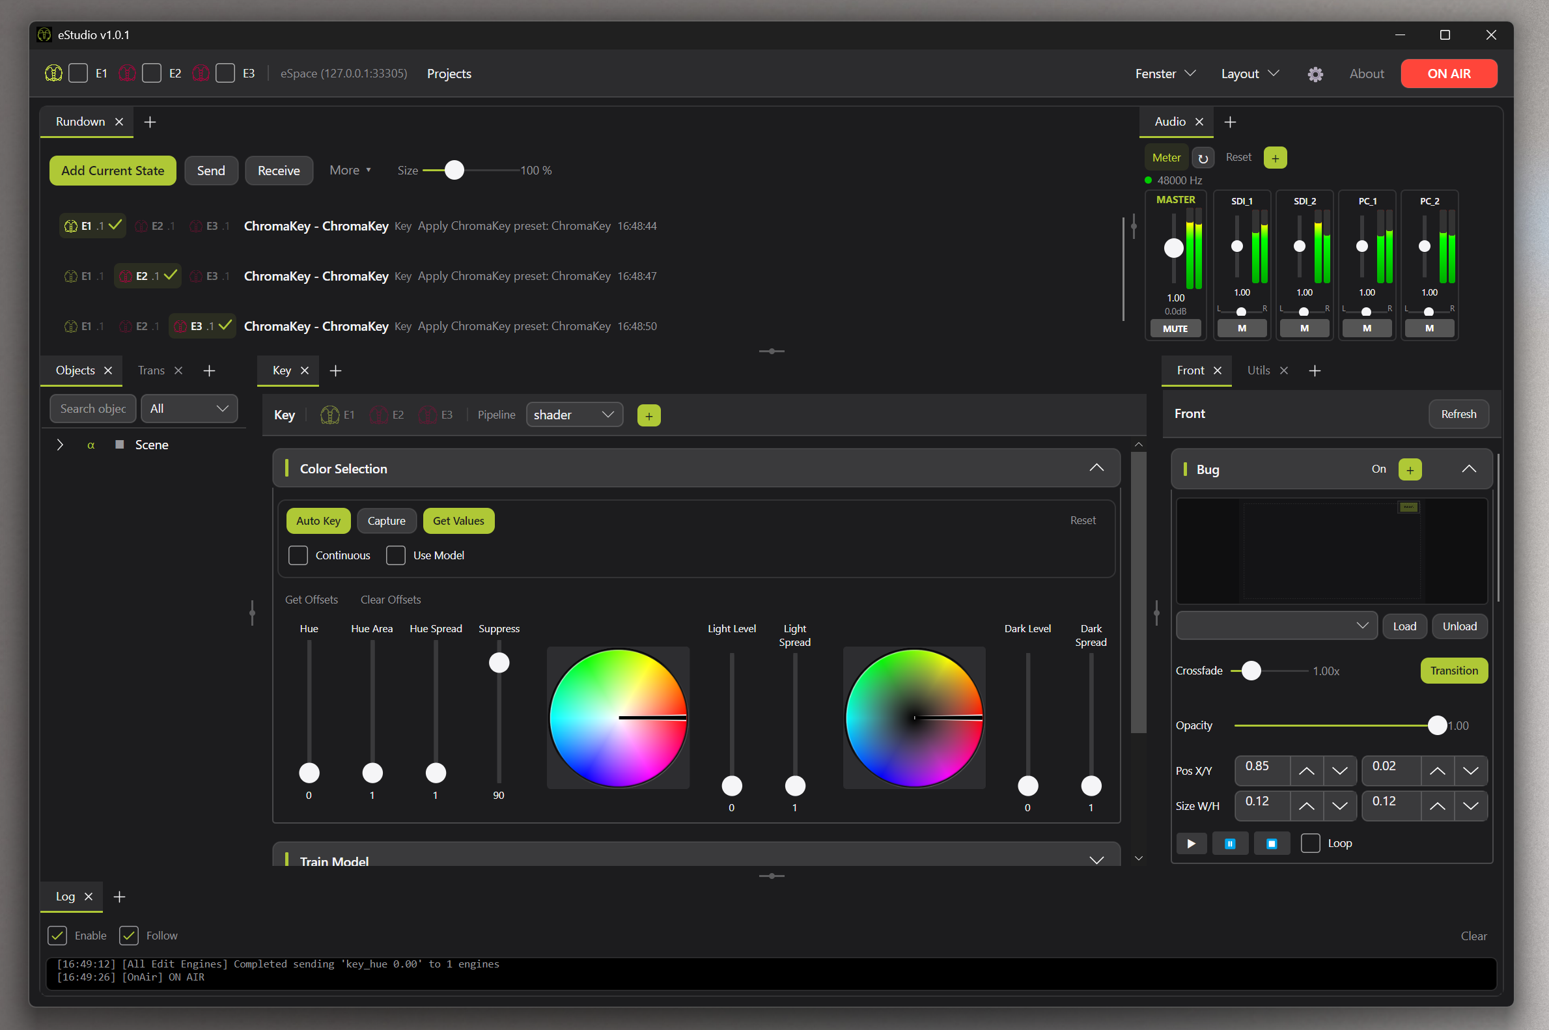Click the E1 engine brain icon in top bar
The image size is (1549, 1030).
click(x=53, y=73)
